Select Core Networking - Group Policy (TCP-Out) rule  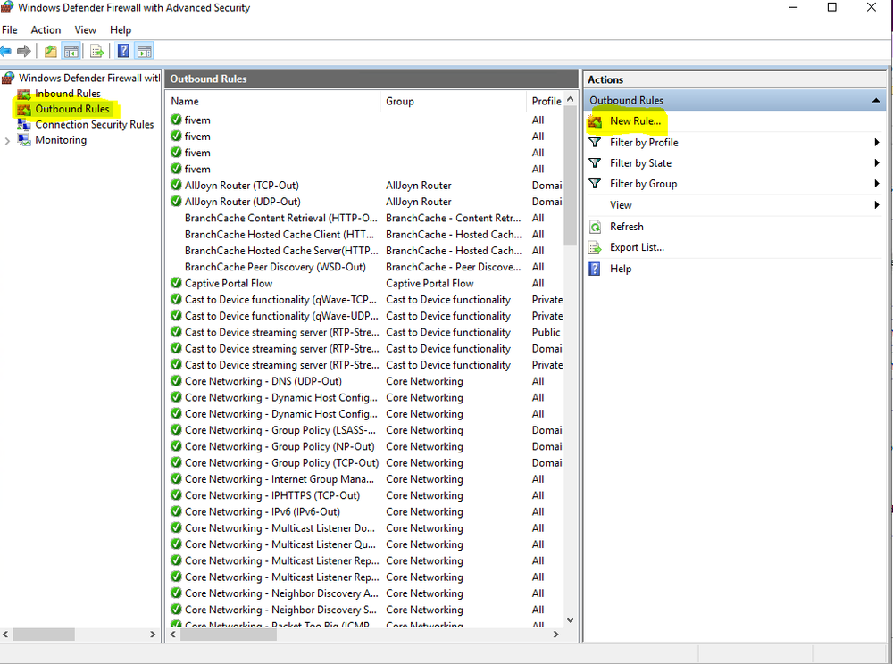click(281, 462)
